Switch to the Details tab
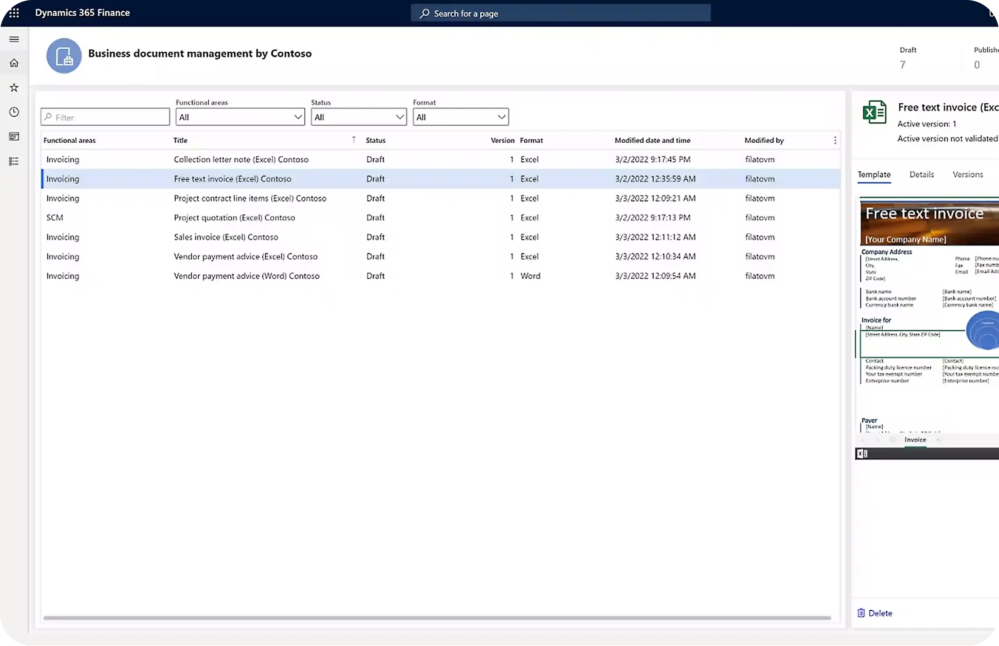 click(x=921, y=175)
